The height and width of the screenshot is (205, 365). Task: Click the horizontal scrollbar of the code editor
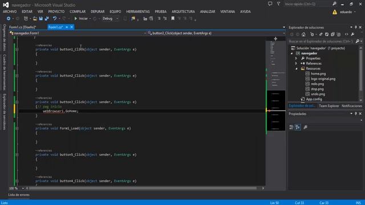142,188
